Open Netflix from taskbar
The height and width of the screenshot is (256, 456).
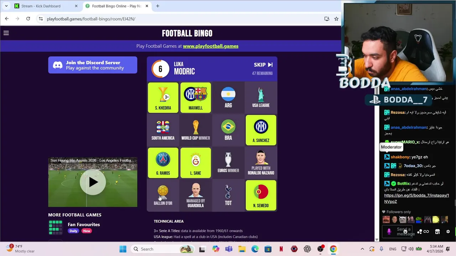click(281, 249)
